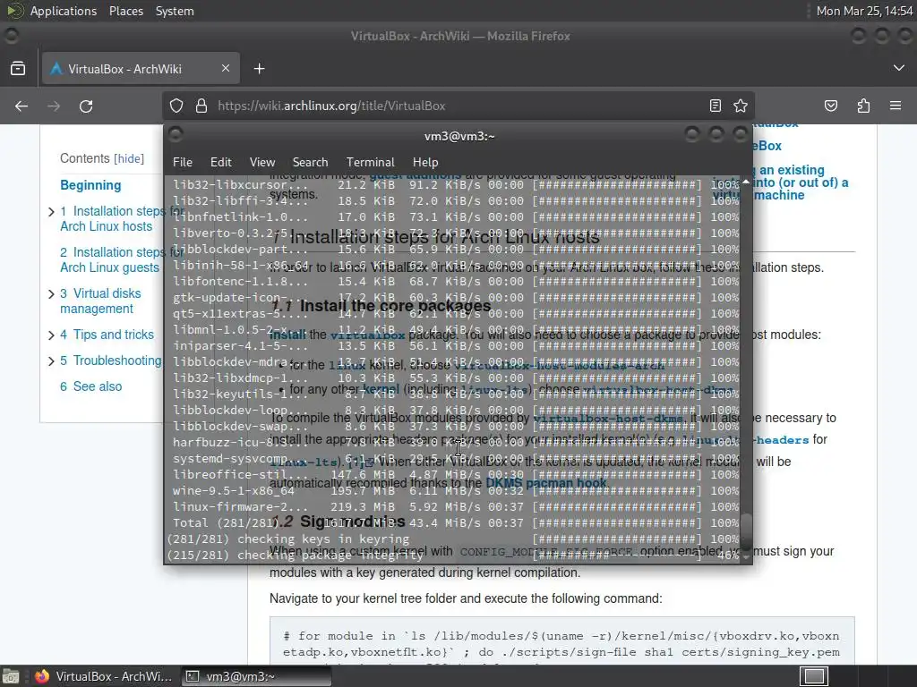The height and width of the screenshot is (687, 917).
Task: Open the Places menu
Action: (125, 11)
